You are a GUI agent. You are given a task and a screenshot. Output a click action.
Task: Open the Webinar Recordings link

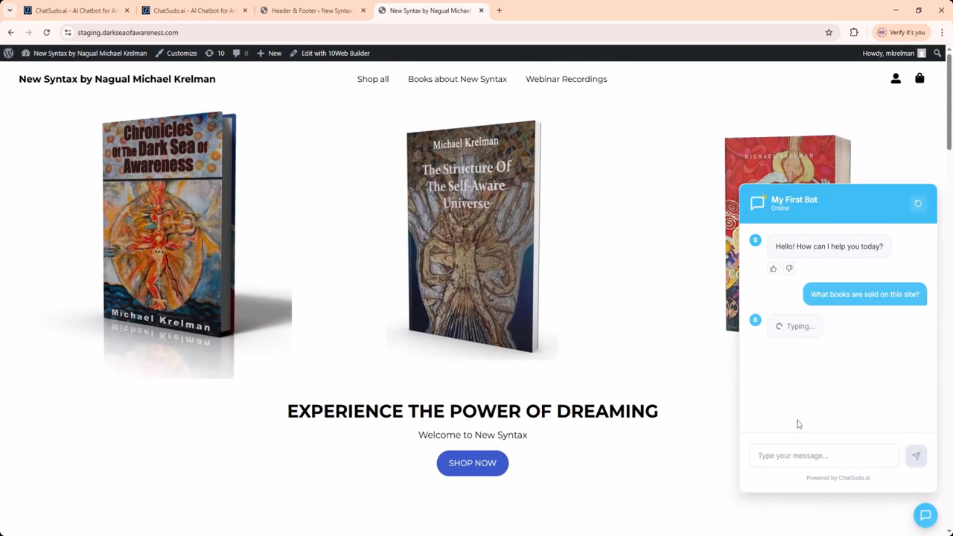(566, 79)
